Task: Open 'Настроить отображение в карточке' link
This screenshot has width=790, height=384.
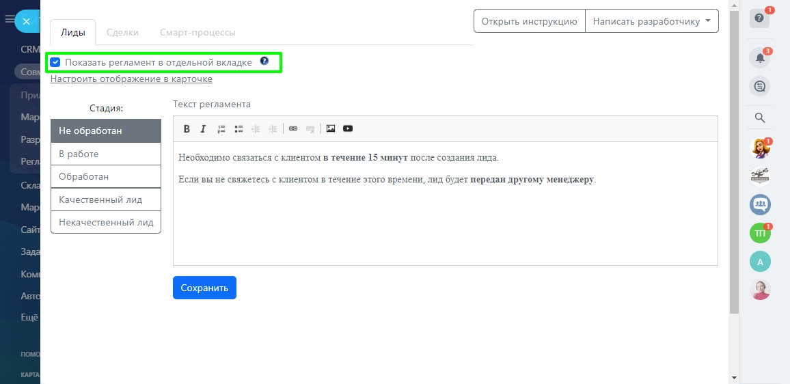Action: click(131, 79)
